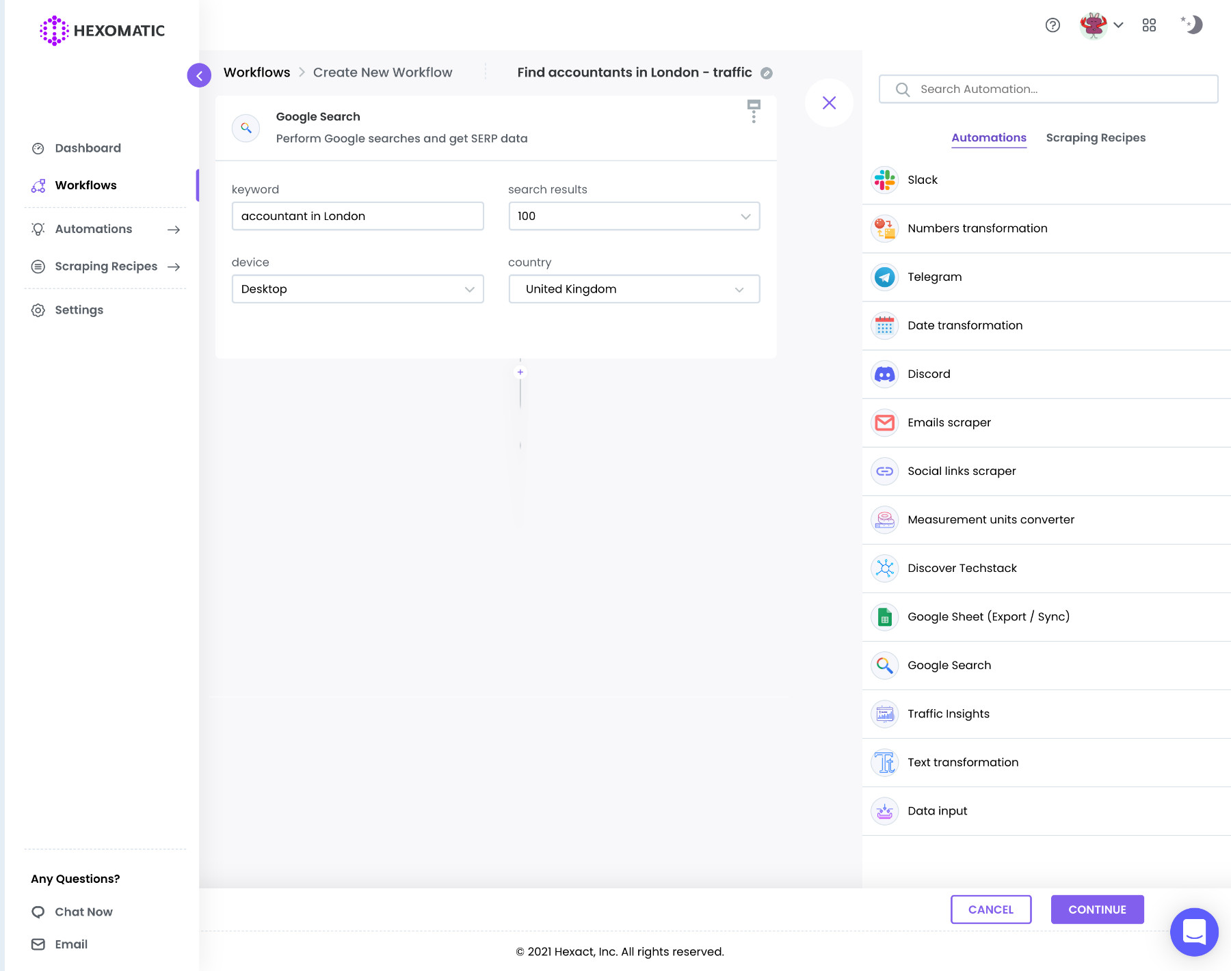Collapse the sidebar with the purple arrow
This screenshot has width=1231, height=971.
click(x=199, y=75)
